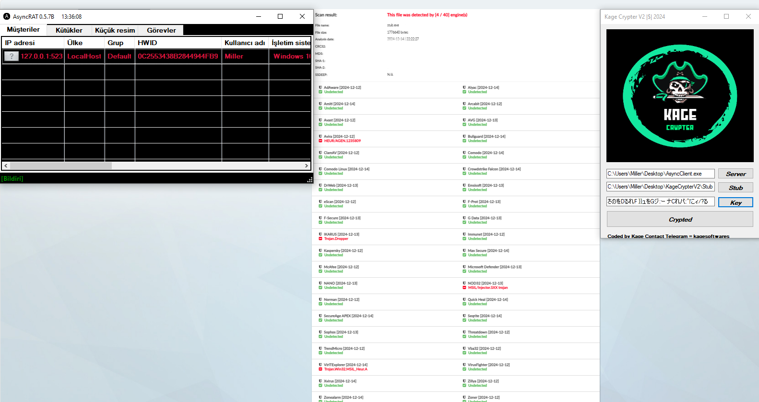Click the 'Coded by Kage Contact Telegram' text
Viewport: 759px width, 402px height.
pos(668,236)
